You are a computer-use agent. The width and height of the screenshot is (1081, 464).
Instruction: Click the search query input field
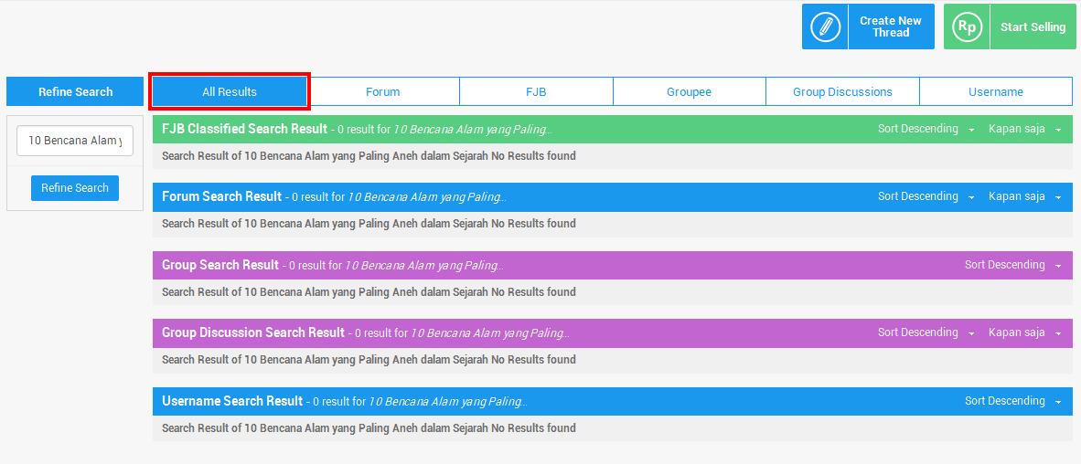pyautogui.click(x=75, y=141)
